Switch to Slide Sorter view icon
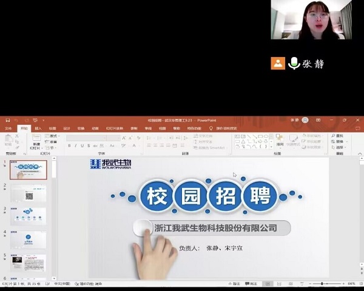Screen dimensions: 364x291 279,284
